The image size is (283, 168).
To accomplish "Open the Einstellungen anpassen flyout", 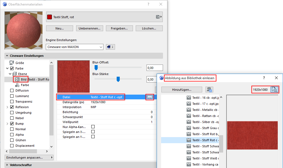I will tap(29, 158).
